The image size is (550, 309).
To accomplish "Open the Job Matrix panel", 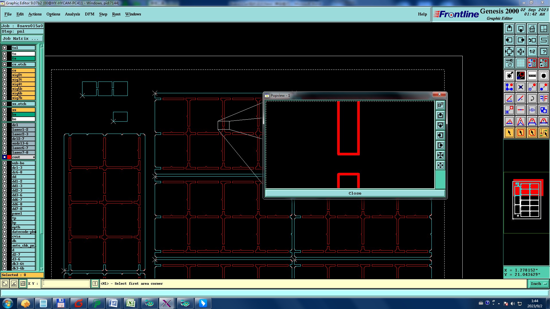I will (x=22, y=38).
